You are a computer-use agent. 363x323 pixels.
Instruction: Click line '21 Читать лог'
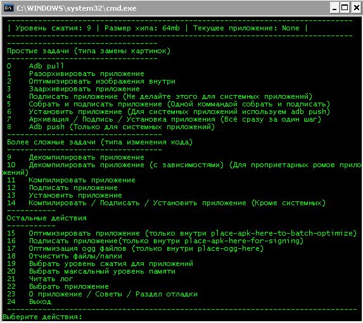tap(40, 279)
